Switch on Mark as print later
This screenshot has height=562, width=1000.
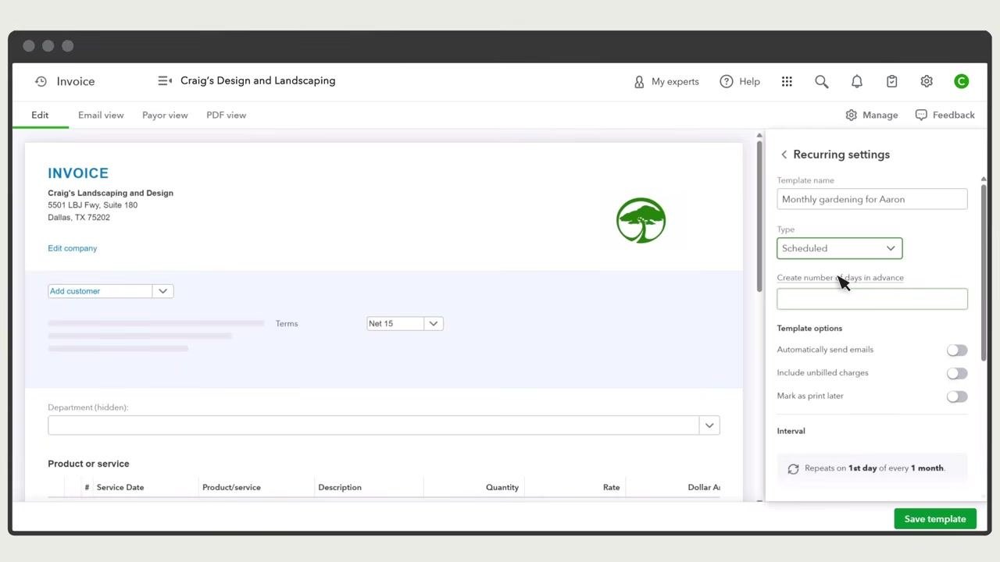click(x=957, y=397)
